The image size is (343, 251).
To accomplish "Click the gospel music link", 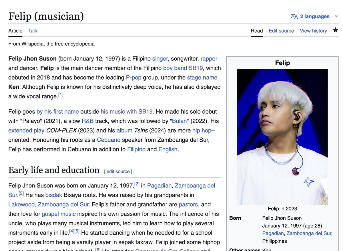I will [x=58, y=214].
